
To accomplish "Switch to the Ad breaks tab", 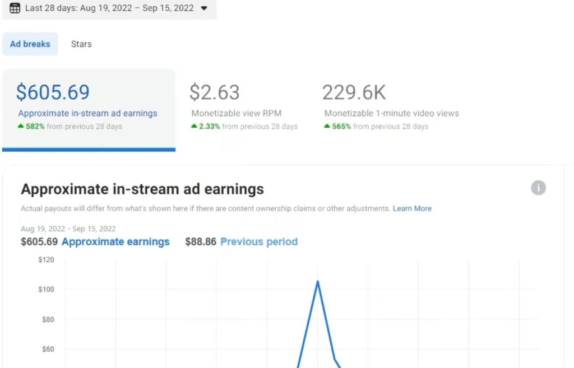I will 30,44.
